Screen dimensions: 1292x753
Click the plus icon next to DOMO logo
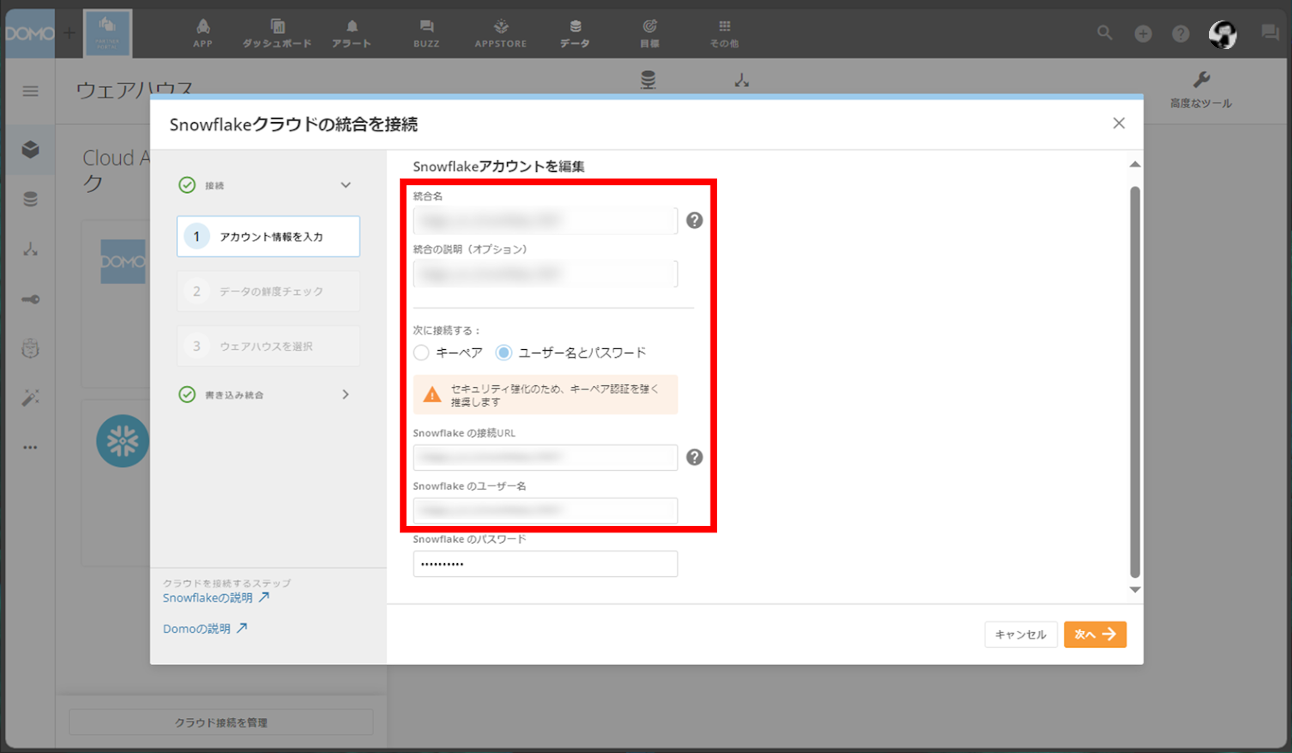pos(69,33)
